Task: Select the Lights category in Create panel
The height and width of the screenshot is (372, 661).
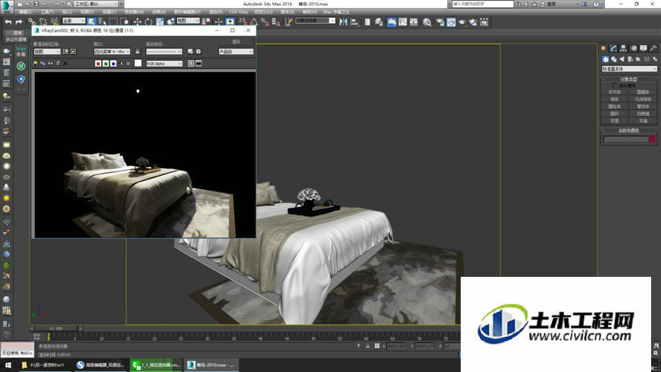Action: (622, 59)
